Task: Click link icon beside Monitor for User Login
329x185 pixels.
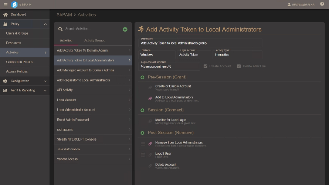Action: click(x=150, y=121)
